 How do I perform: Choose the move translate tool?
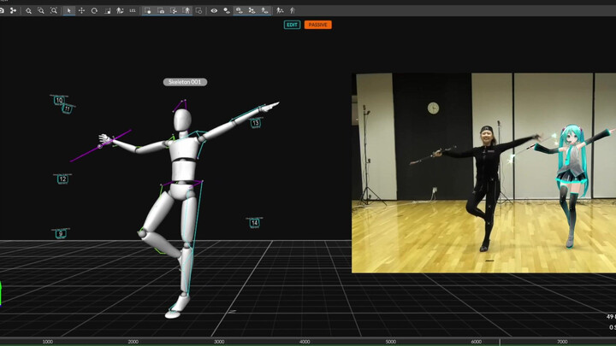pos(82,10)
